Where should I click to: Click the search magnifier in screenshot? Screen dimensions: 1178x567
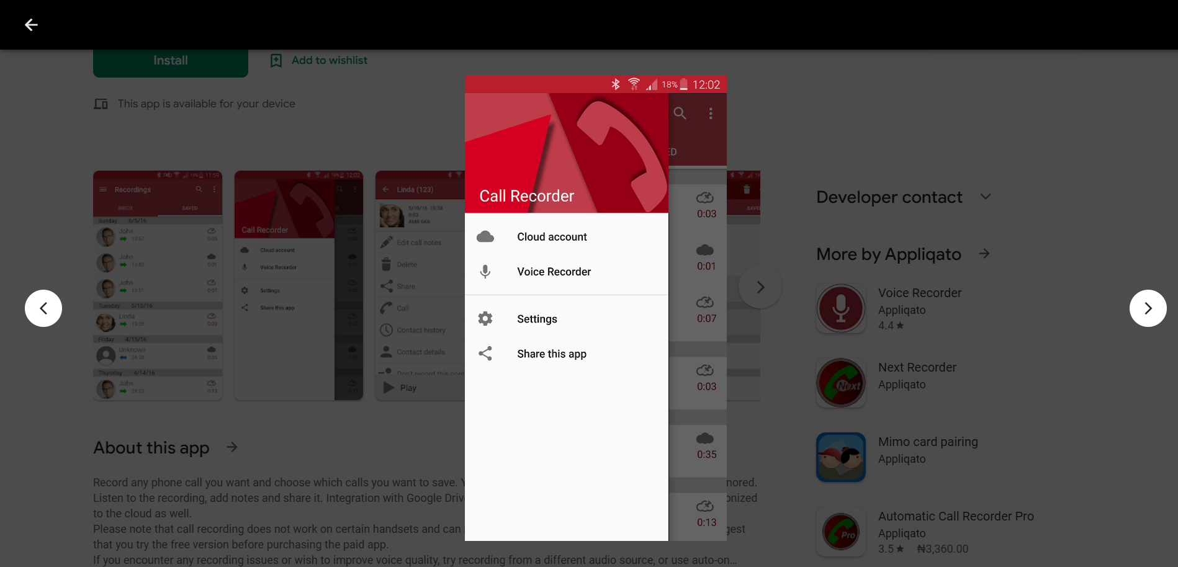pos(680,114)
